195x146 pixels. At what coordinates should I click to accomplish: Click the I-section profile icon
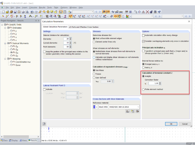(25, 16)
